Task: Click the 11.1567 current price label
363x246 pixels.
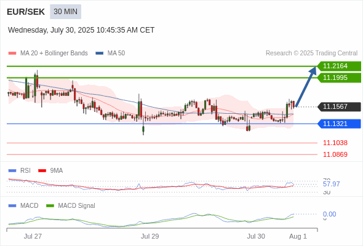Action: point(339,106)
